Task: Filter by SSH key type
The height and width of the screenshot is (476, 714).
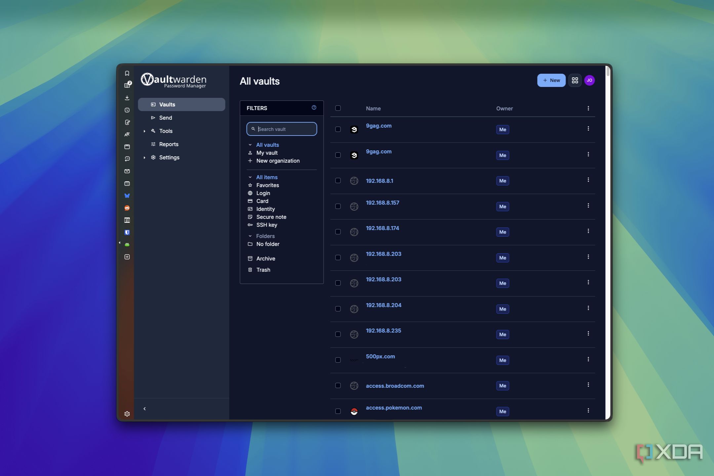Action: click(x=266, y=225)
